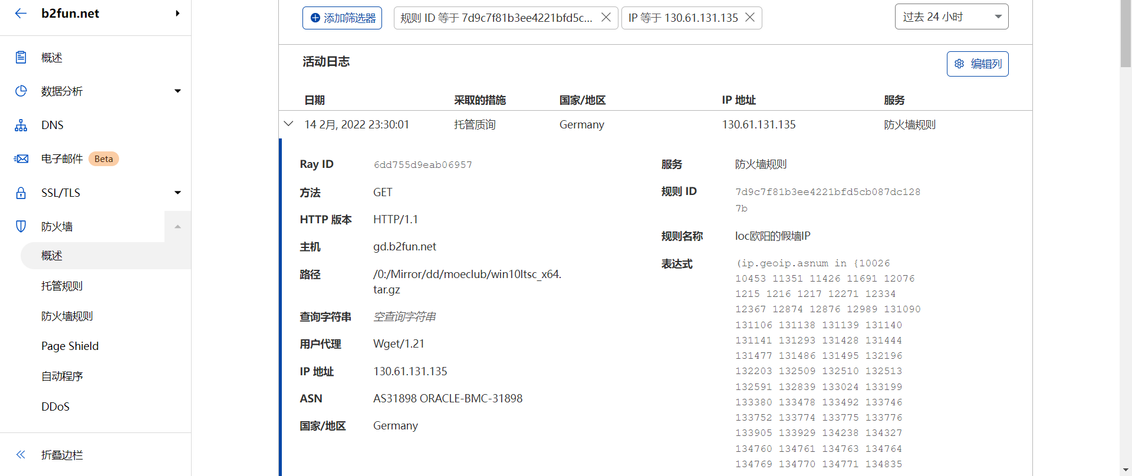The width and height of the screenshot is (1132, 476).
Task: Click the GET method value
Action: point(383,192)
